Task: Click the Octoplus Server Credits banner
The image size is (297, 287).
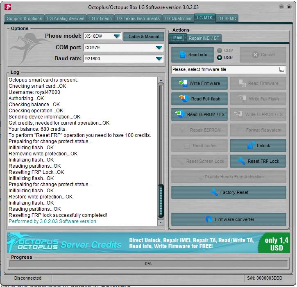Action: (x=148, y=243)
